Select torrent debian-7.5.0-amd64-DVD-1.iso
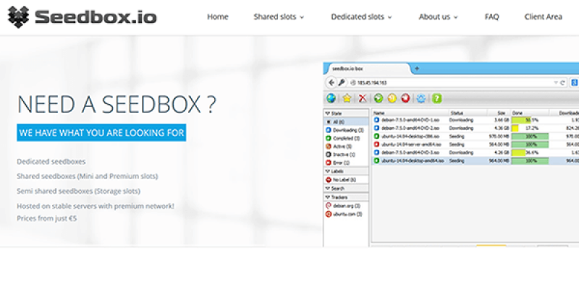 click(x=410, y=120)
